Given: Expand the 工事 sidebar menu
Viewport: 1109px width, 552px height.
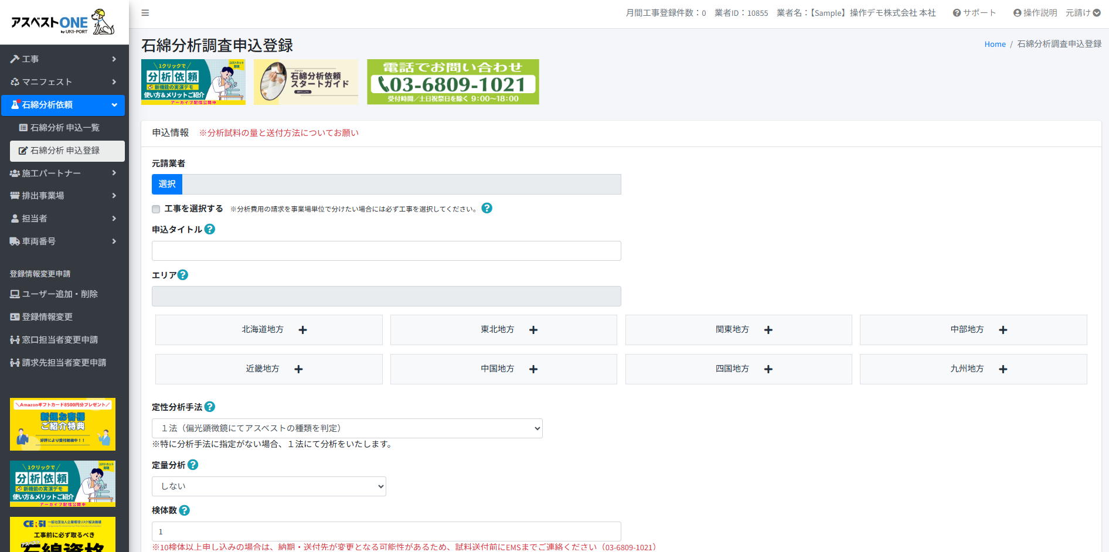Looking at the screenshot, I should pos(64,59).
